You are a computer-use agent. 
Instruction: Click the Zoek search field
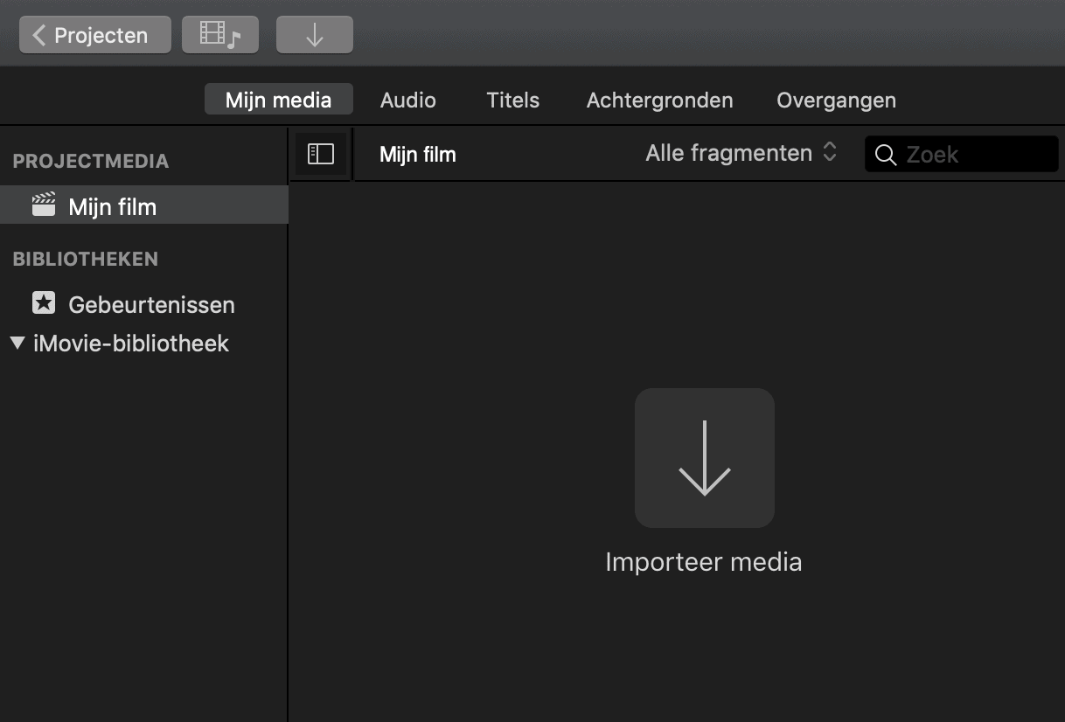tap(961, 155)
